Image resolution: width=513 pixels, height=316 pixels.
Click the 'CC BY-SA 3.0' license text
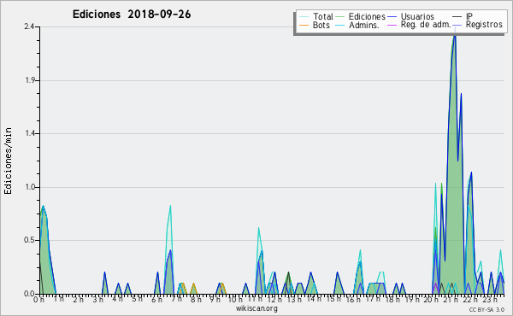point(486,309)
